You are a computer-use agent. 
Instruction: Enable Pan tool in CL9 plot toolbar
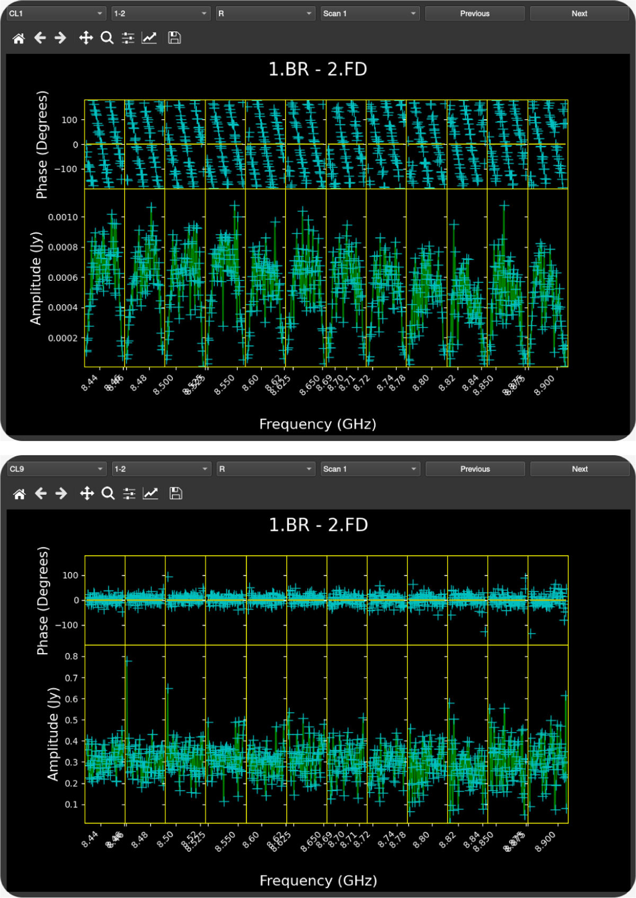pyautogui.click(x=86, y=494)
